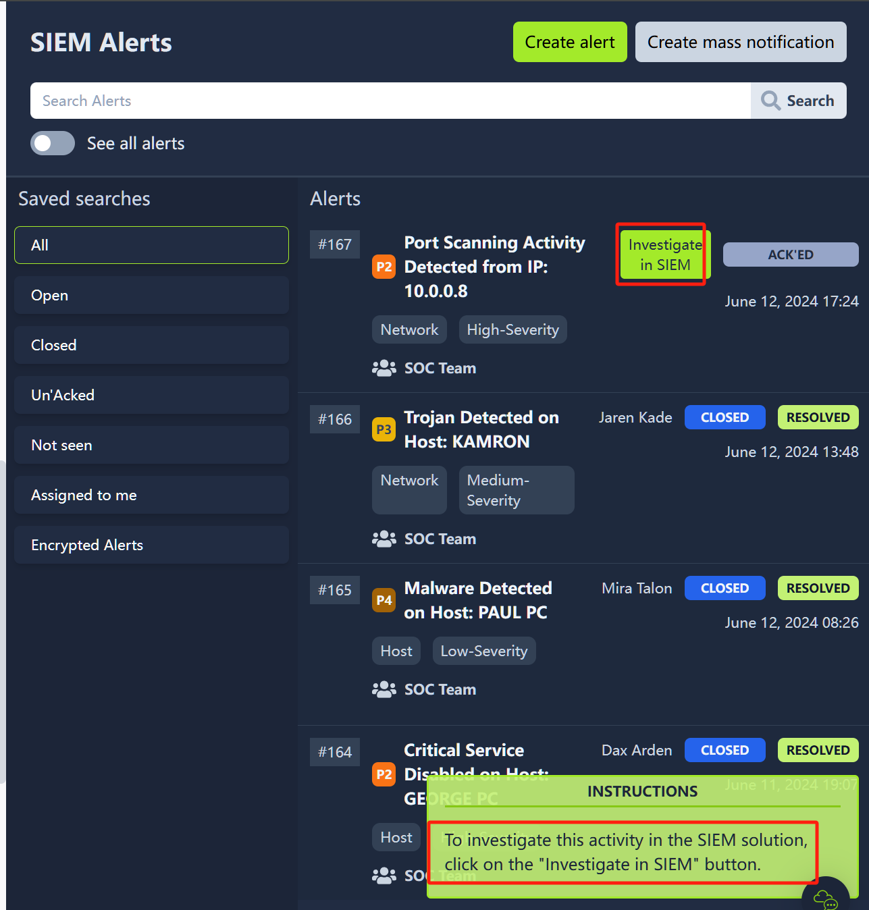The height and width of the screenshot is (910, 869).
Task: Click the #165 alert number
Action: pos(335,590)
